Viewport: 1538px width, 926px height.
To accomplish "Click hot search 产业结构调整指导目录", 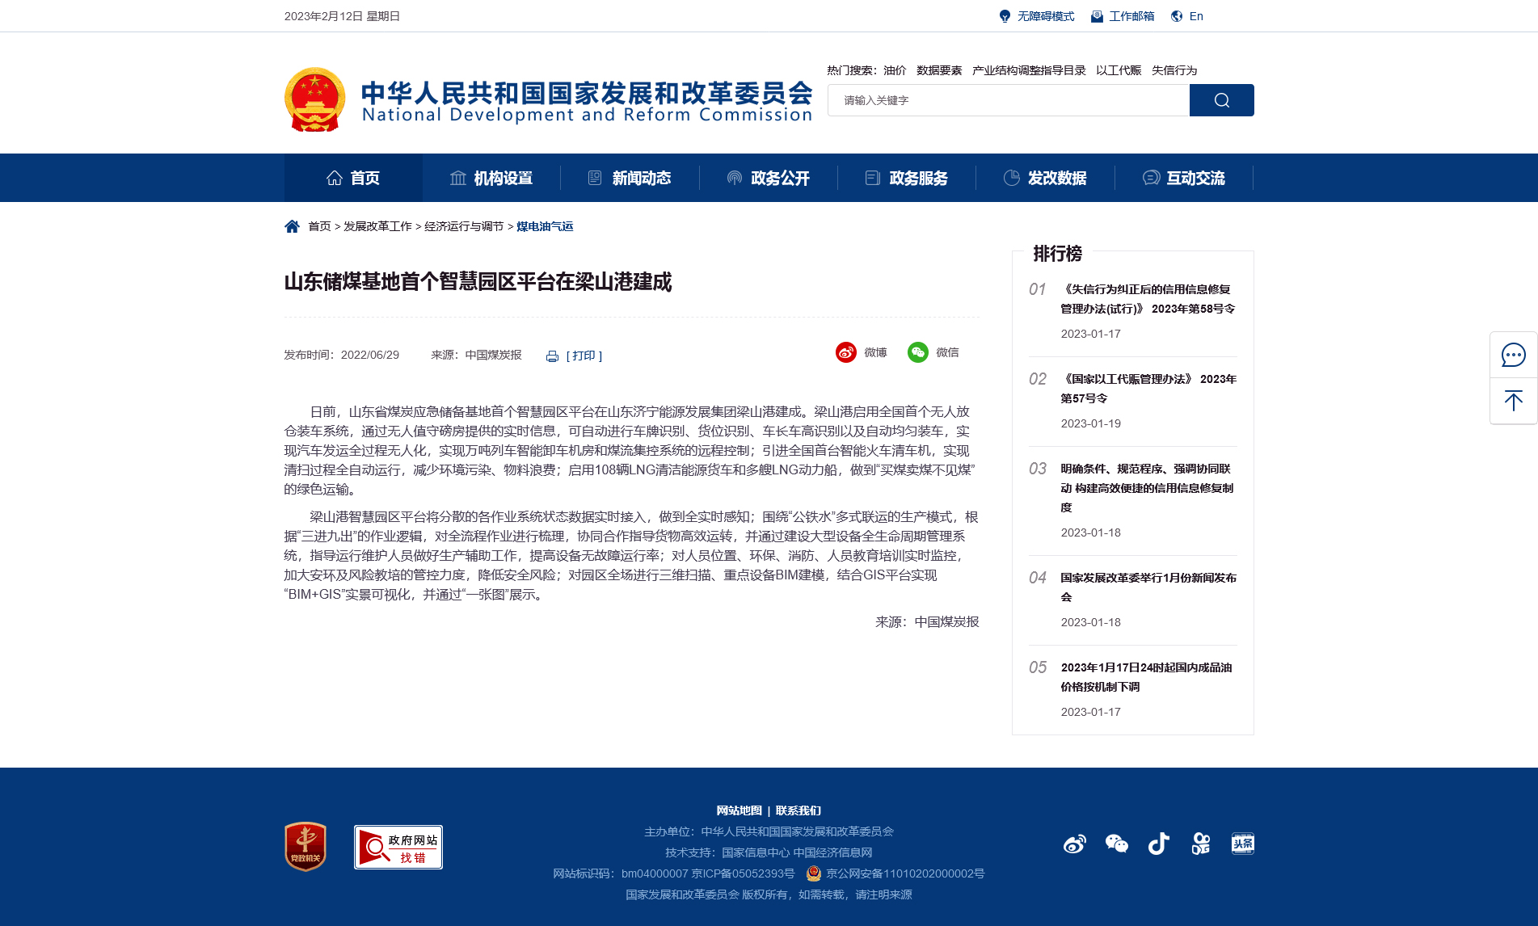I will tap(1029, 70).
